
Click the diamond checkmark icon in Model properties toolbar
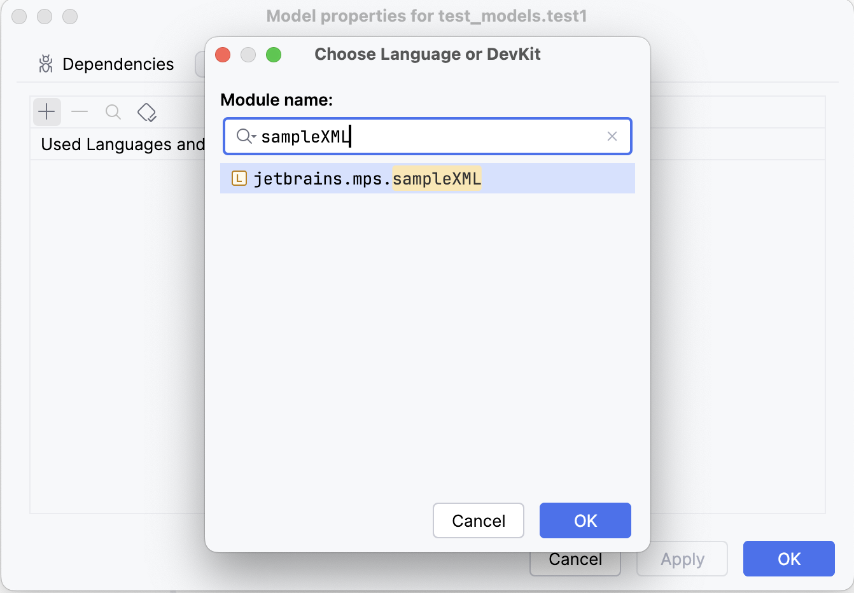click(147, 112)
